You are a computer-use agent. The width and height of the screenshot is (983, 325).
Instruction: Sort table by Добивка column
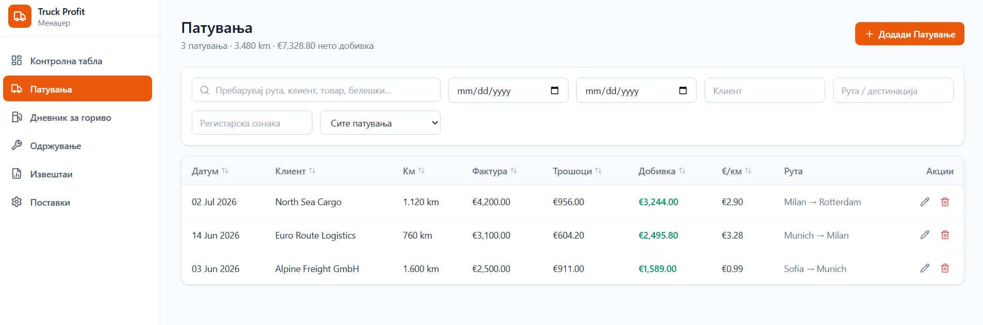pyautogui.click(x=662, y=171)
